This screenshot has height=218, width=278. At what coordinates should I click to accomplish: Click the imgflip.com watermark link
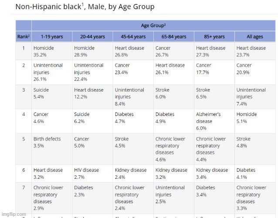point(14,214)
